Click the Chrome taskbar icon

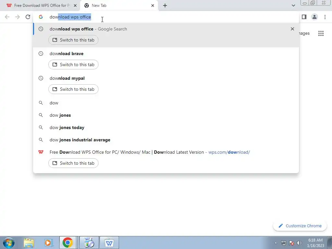[x=68, y=243]
